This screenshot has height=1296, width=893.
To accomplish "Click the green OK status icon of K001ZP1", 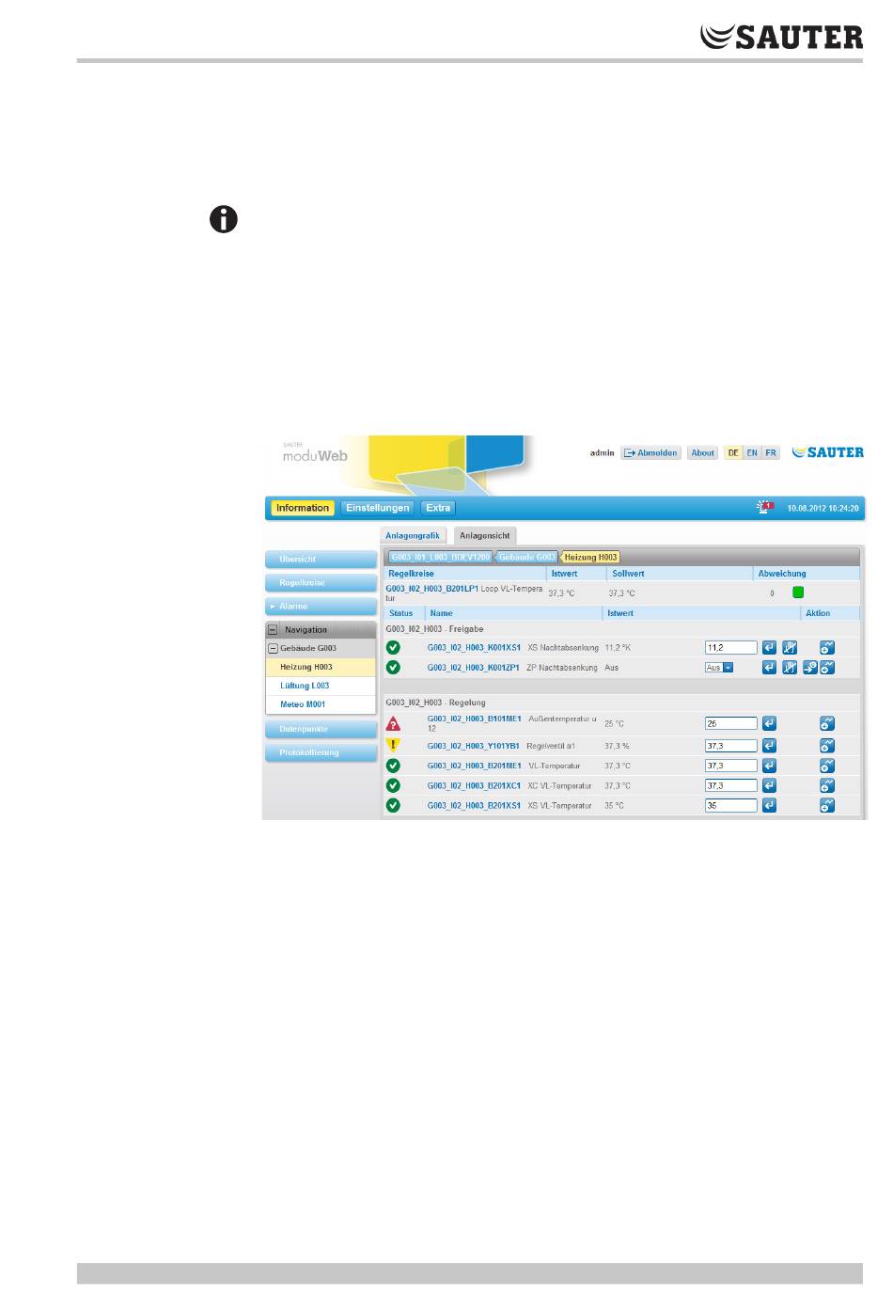I will pyautogui.click(x=394, y=667).
